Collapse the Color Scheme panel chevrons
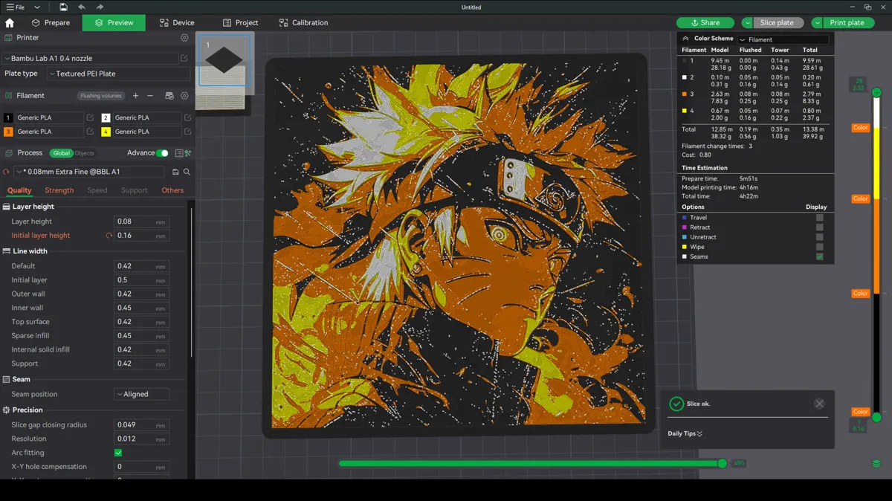This screenshot has width=892, height=501. 685,39
